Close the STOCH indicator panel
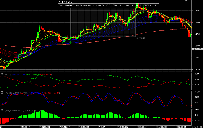 click(2, 93)
